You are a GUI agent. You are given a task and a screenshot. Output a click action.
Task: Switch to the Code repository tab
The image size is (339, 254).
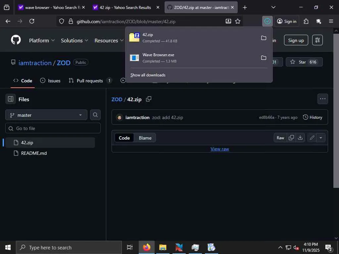tap(23, 81)
